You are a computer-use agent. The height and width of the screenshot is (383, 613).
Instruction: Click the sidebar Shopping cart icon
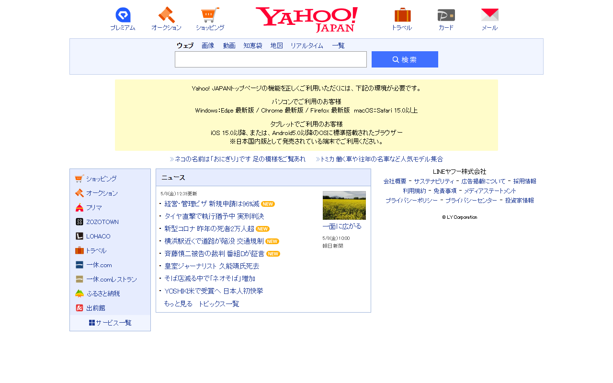pyautogui.click(x=79, y=179)
